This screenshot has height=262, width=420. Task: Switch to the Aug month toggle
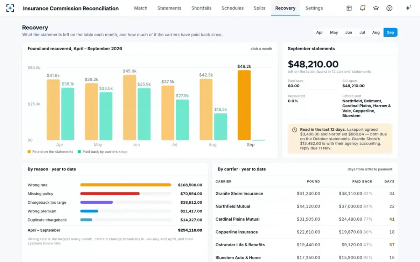click(x=376, y=32)
